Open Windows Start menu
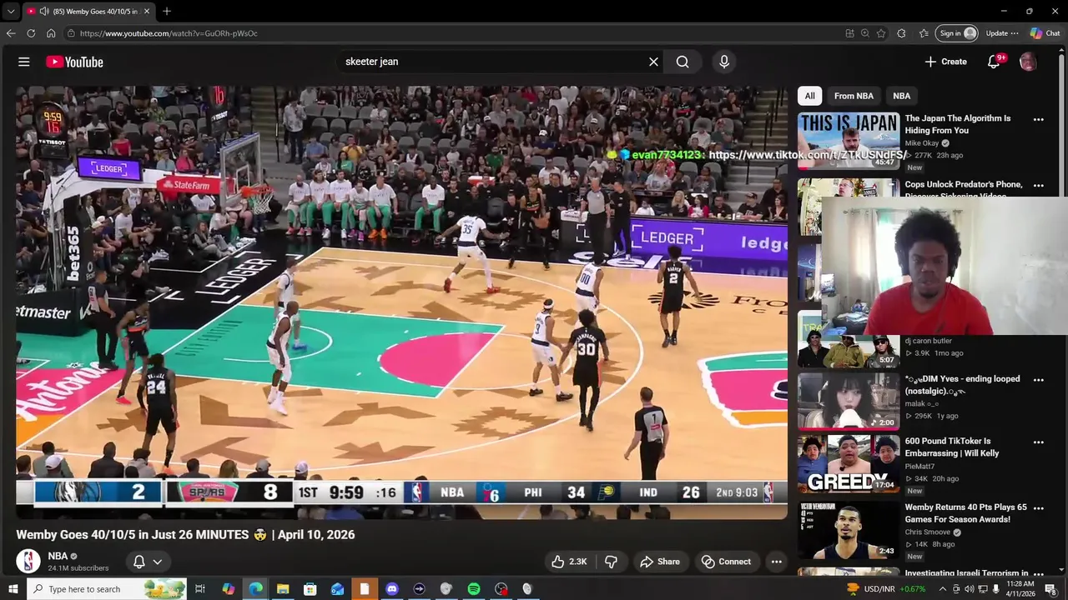 13,589
